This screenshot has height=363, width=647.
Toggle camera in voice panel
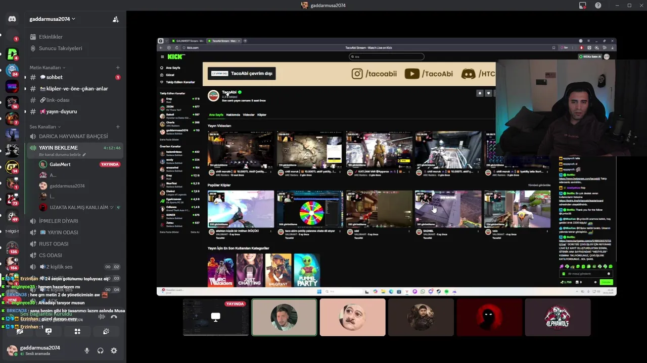coord(20,331)
